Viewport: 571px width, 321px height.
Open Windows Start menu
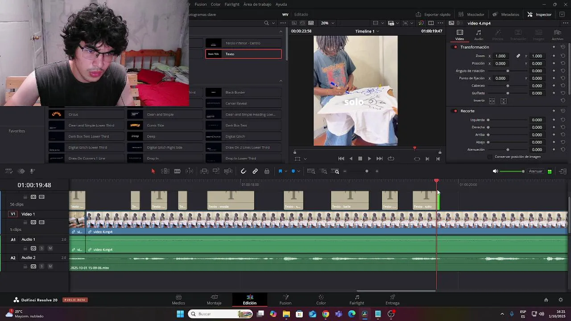pyautogui.click(x=180, y=314)
